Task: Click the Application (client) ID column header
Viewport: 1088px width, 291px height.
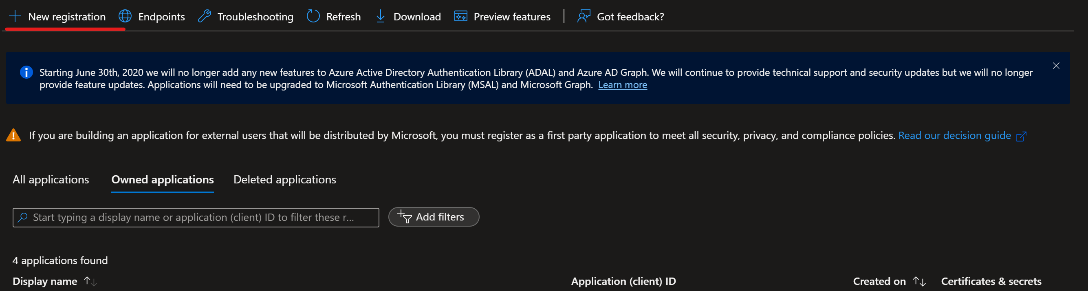Action: pyautogui.click(x=623, y=281)
